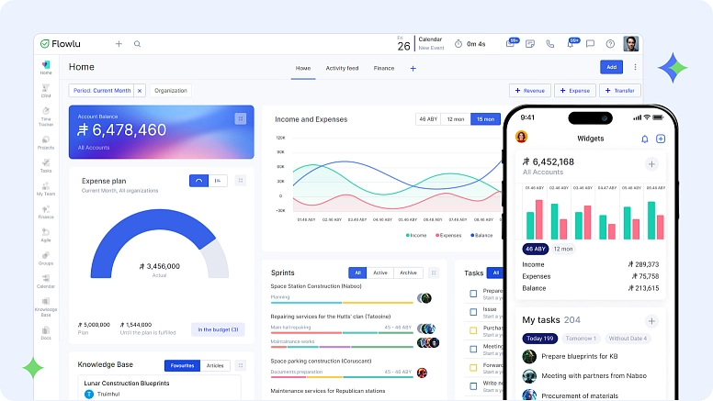Show Archive sprints

pos(408,273)
